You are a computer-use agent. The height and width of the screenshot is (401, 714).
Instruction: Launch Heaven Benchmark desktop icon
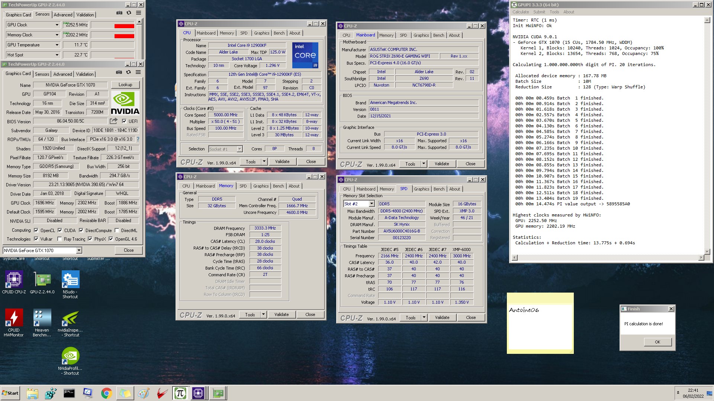(x=42, y=322)
